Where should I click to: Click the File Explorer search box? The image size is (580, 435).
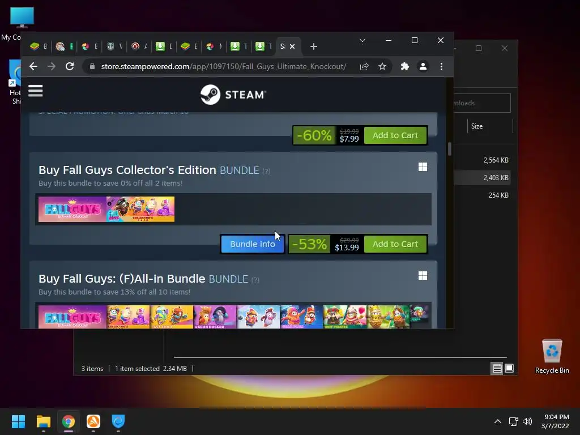(x=483, y=103)
